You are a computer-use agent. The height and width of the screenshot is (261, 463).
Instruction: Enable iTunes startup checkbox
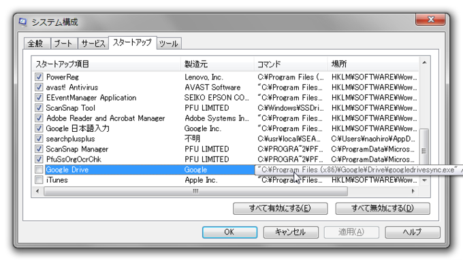[39, 180]
